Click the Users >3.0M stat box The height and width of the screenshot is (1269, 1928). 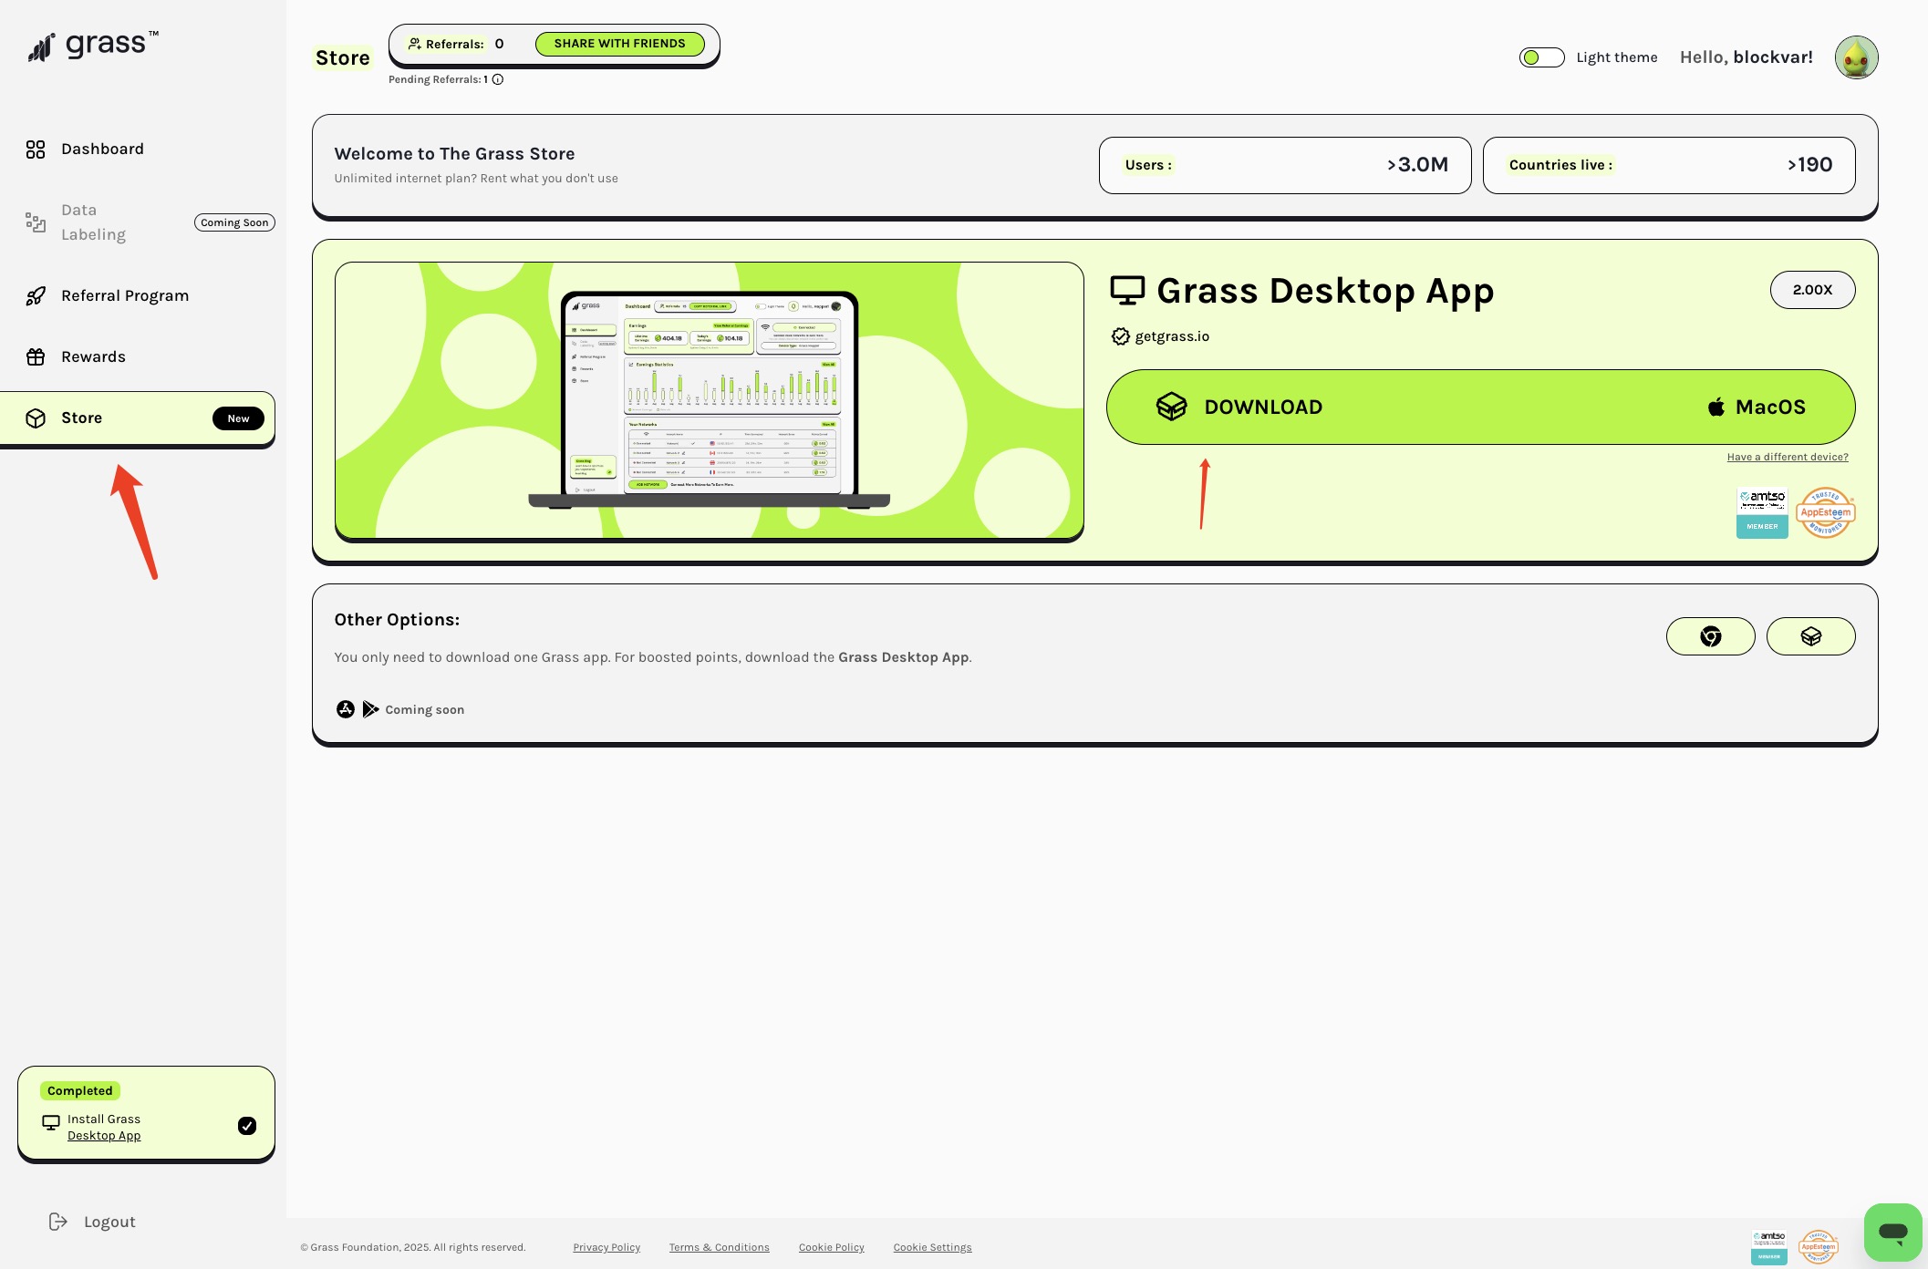click(1285, 165)
